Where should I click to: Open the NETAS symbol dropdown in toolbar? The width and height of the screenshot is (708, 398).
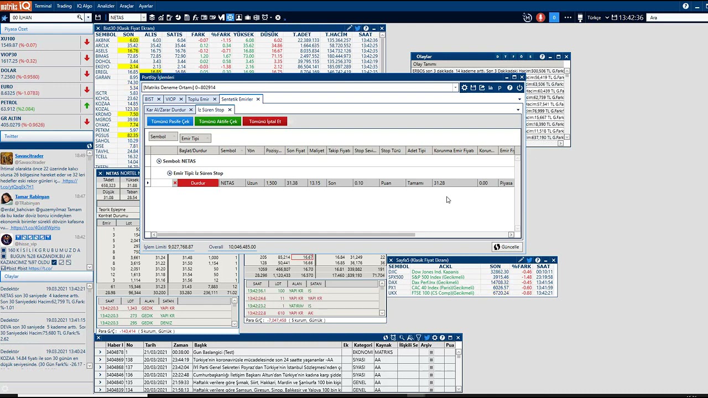[143, 18]
